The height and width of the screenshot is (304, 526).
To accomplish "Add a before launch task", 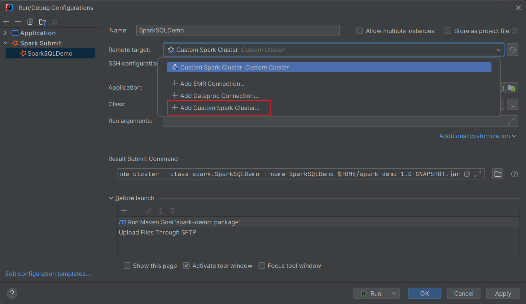I will coord(124,211).
